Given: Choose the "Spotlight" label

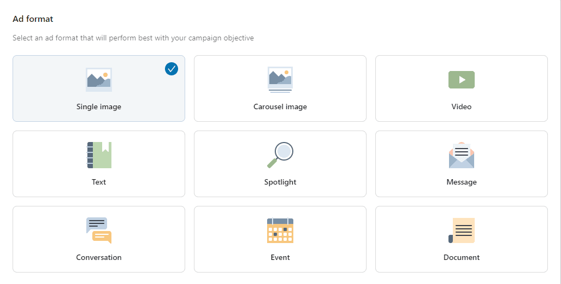Looking at the screenshot, I should point(280,182).
